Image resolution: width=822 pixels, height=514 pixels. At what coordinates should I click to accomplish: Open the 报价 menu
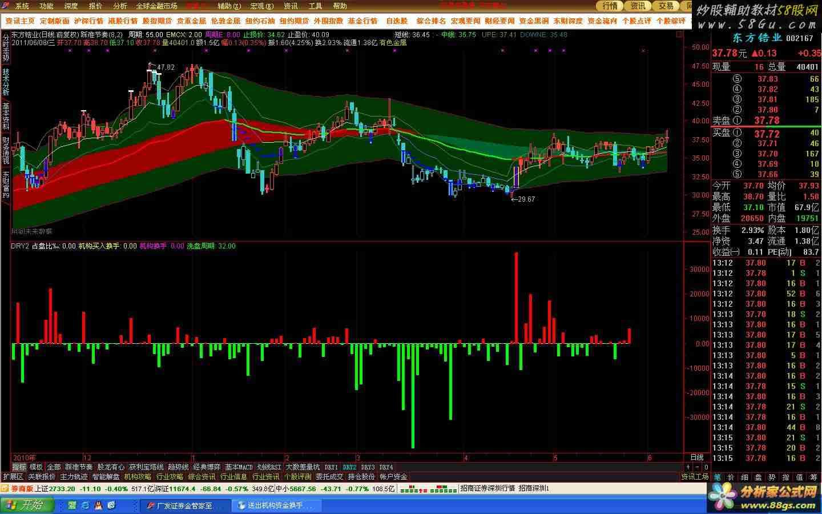click(x=95, y=6)
